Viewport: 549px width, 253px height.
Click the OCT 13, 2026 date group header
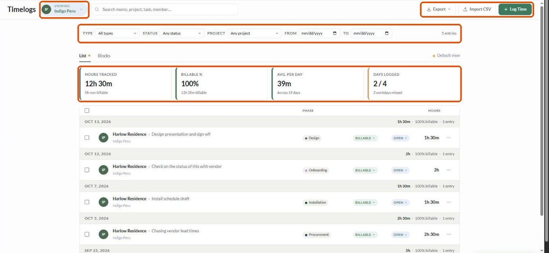[x=269, y=122]
